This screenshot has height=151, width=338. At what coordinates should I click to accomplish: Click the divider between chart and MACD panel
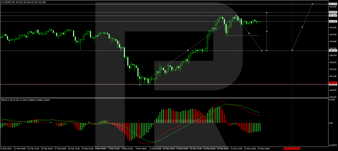tap(167, 98)
